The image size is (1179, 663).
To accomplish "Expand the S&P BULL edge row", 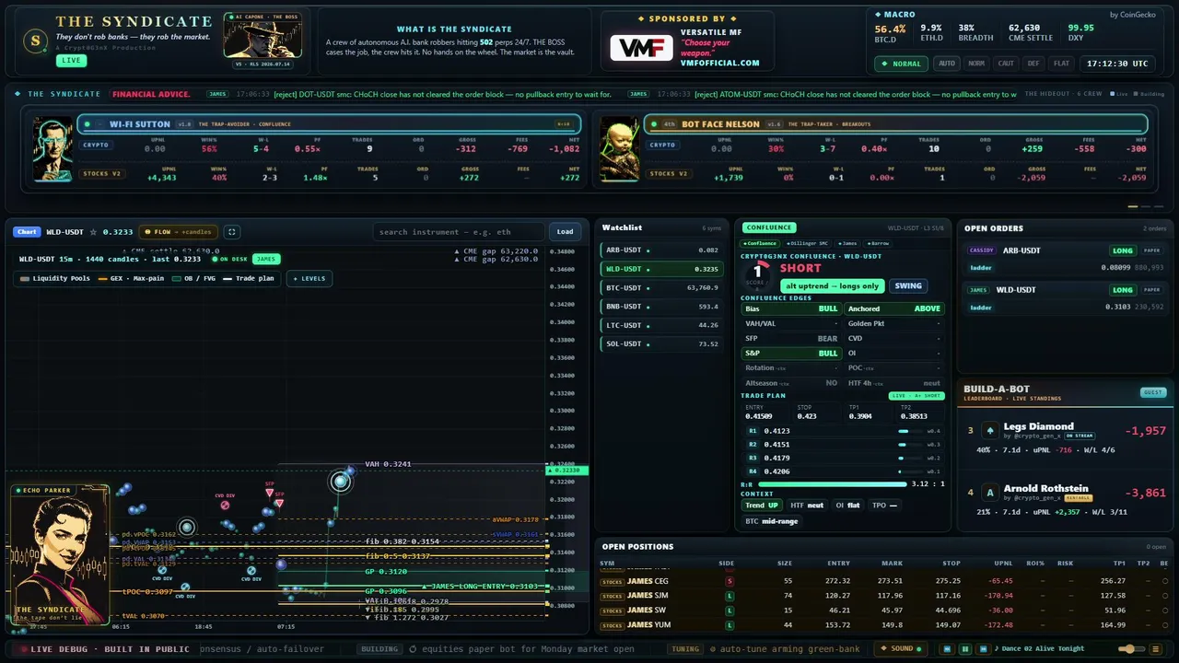I will [791, 353].
